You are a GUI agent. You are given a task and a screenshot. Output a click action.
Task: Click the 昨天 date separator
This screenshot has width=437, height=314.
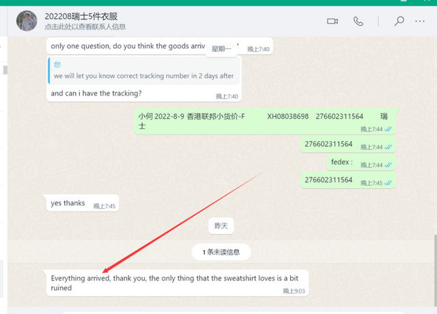tap(221, 226)
